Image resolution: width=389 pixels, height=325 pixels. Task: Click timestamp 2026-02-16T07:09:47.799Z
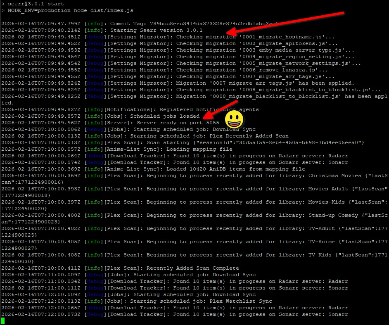coord(41,24)
